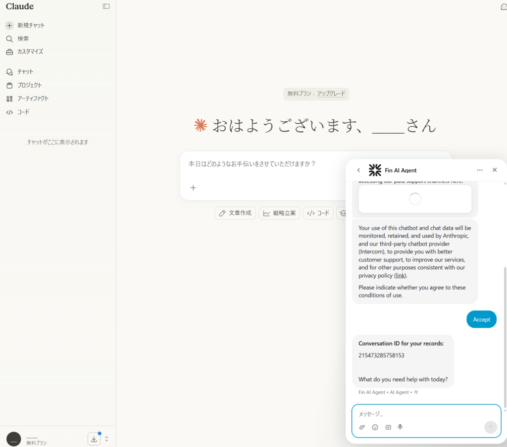Open the GIF picker in the chat widget
The image size is (507, 447).
(x=388, y=427)
